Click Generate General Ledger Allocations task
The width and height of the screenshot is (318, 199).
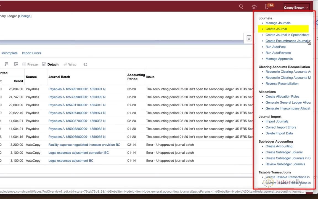tap(288, 103)
